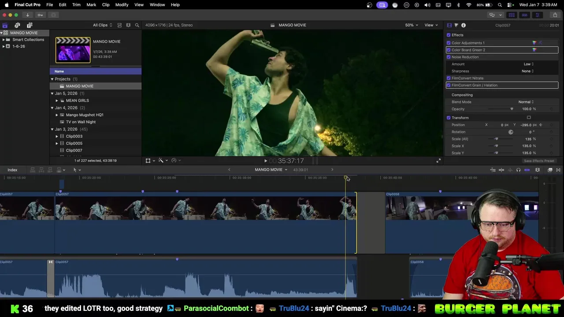The image size is (564, 317).
Task: Open Noise Reduction Amount dropdown
Action: tap(528, 64)
